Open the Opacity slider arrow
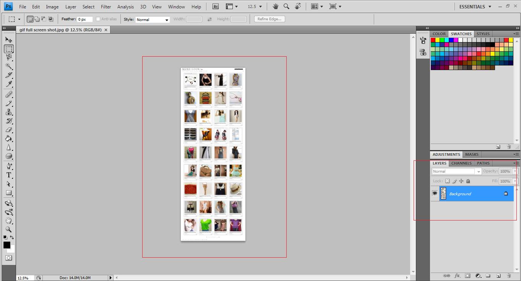 [515, 171]
